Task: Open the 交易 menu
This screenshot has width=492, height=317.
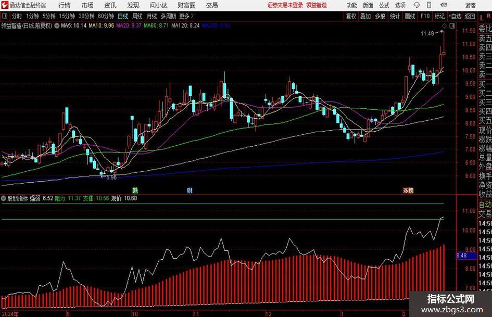Action: 212,5
